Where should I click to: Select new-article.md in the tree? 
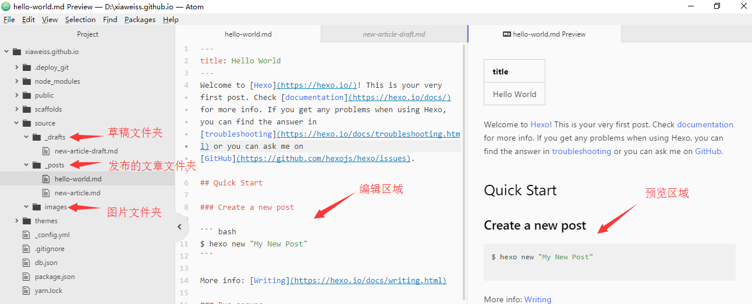coord(77,193)
